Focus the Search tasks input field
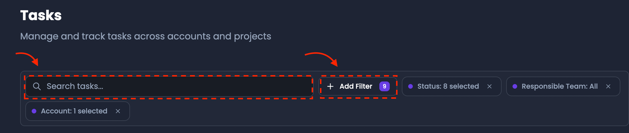The image size is (629, 133). [x=169, y=86]
